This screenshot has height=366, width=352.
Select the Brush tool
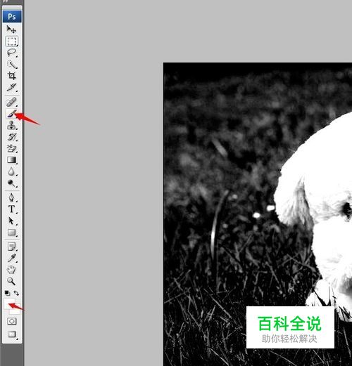tap(11, 114)
